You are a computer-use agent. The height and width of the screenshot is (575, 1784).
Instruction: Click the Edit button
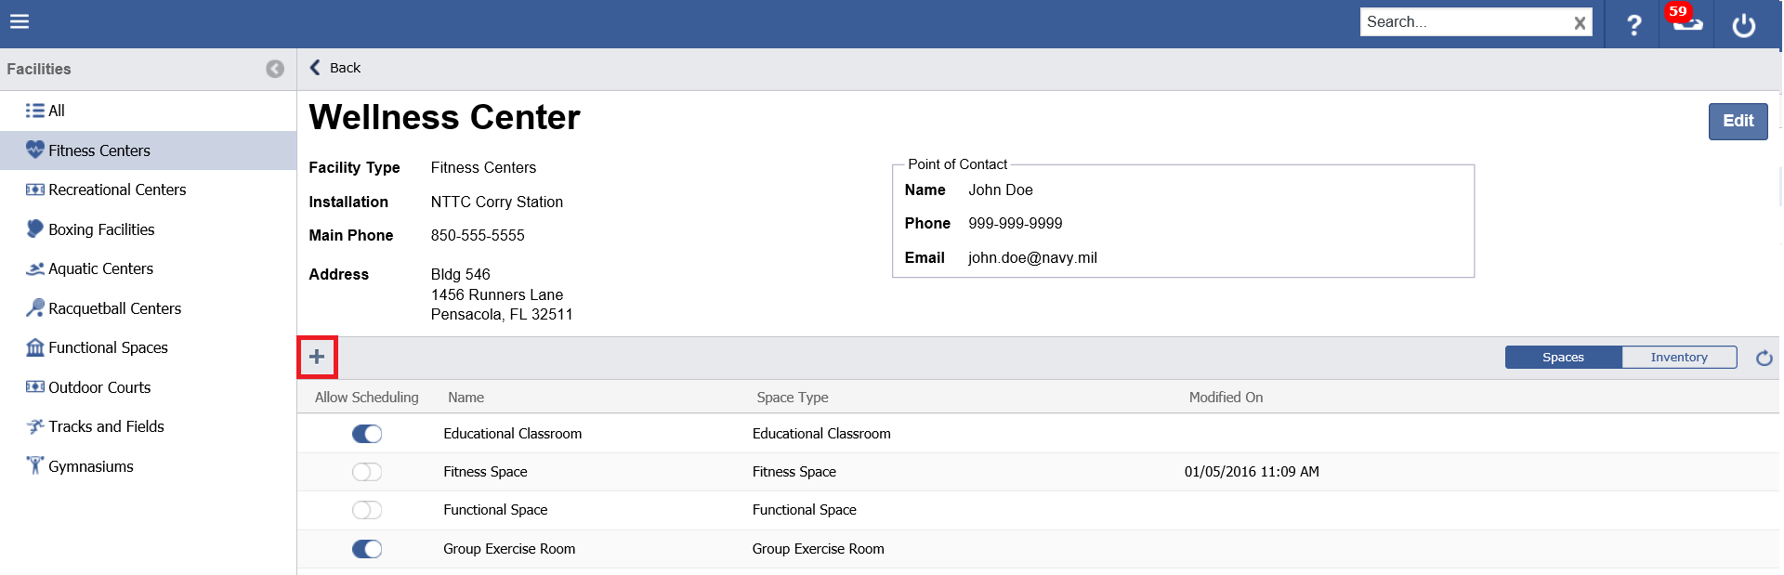coord(1737,121)
